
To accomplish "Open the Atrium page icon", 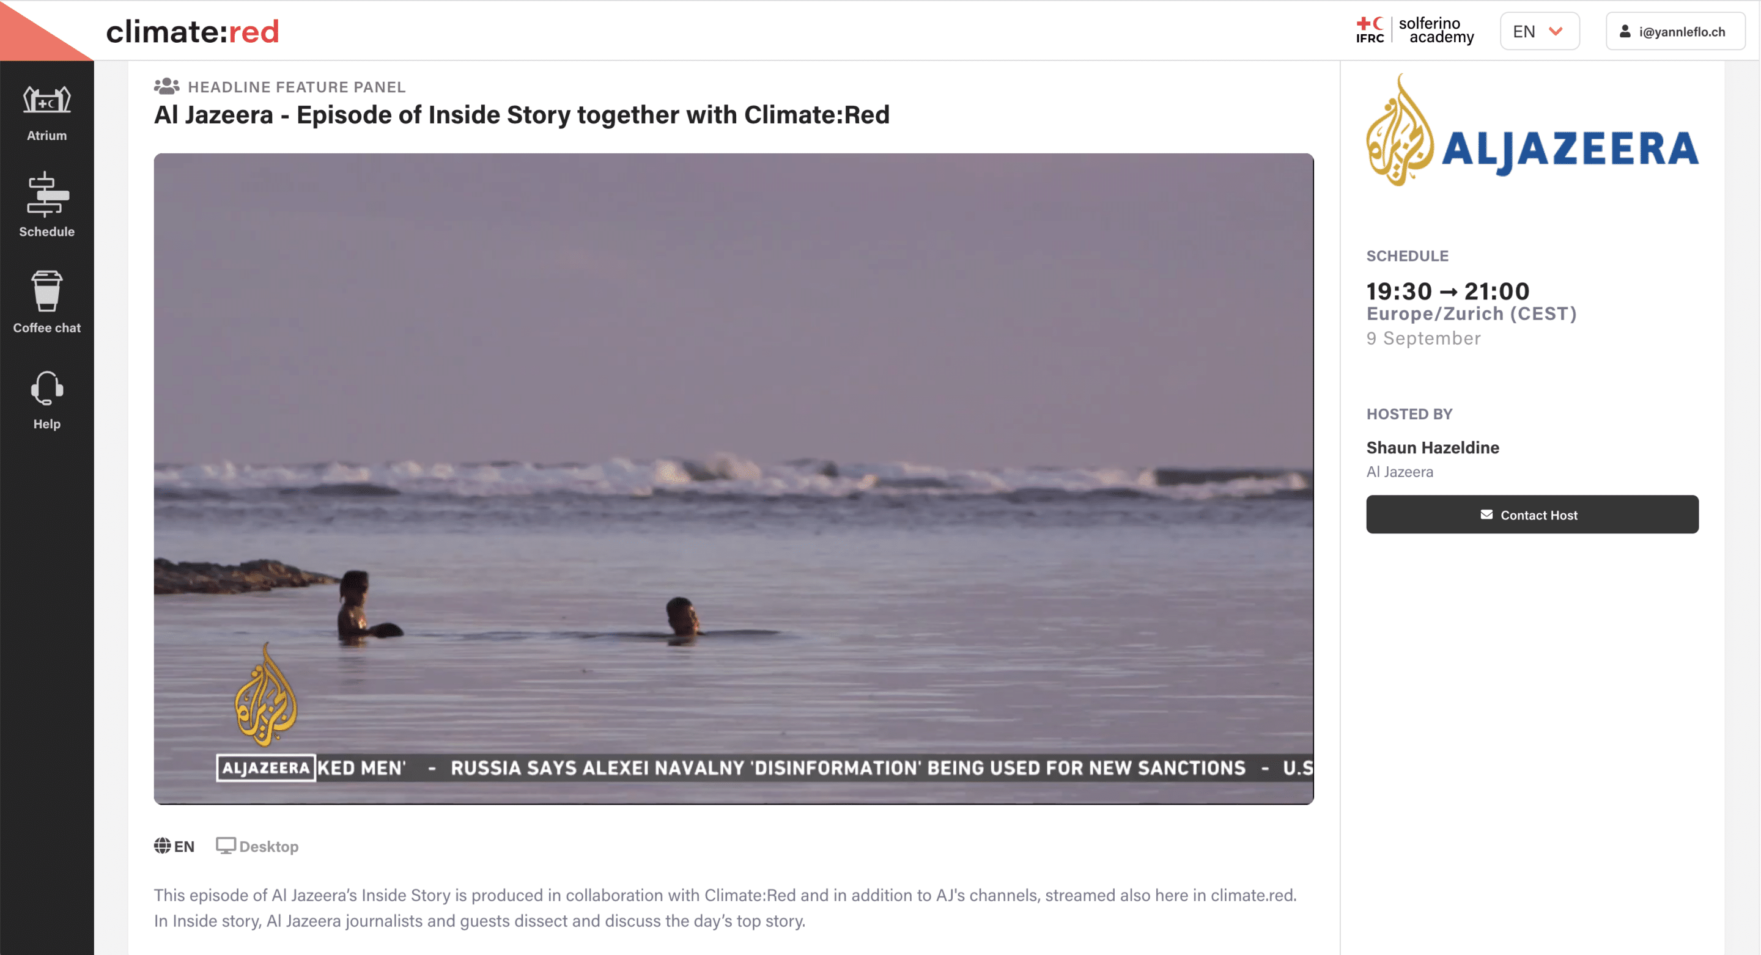I will coord(46,100).
